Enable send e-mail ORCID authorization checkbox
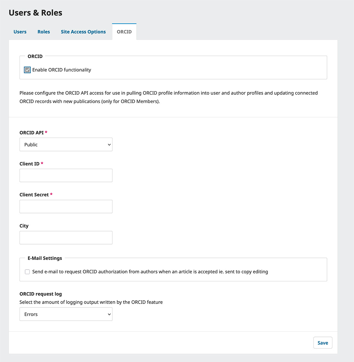The height and width of the screenshot is (362, 354). point(27,272)
